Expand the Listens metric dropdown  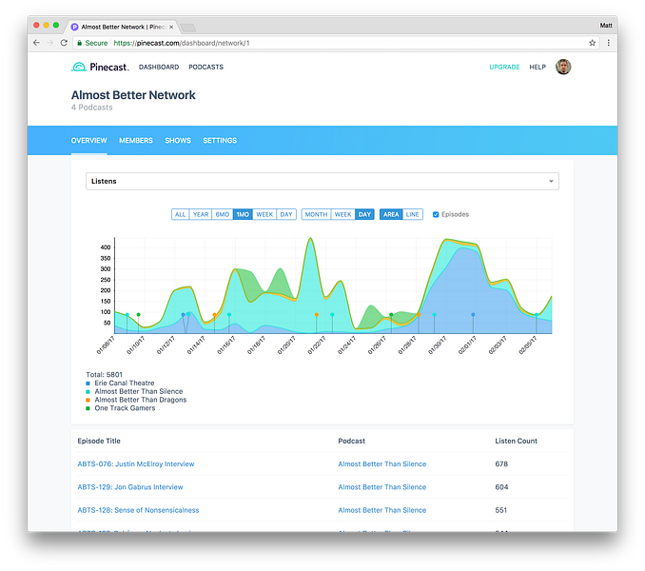point(322,181)
